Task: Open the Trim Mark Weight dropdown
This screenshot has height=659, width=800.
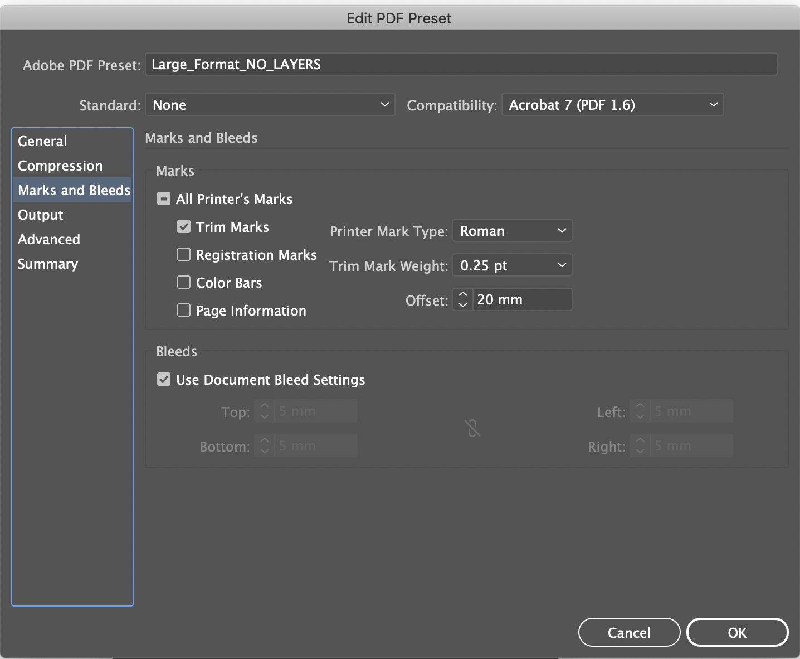Action: click(x=511, y=265)
